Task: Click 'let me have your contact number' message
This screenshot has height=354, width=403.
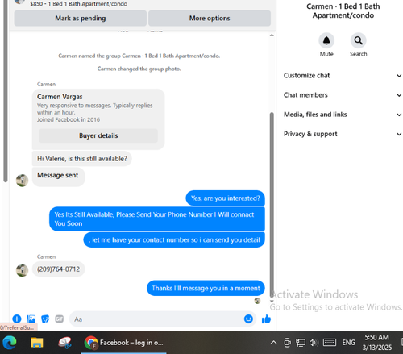Action: (174, 239)
